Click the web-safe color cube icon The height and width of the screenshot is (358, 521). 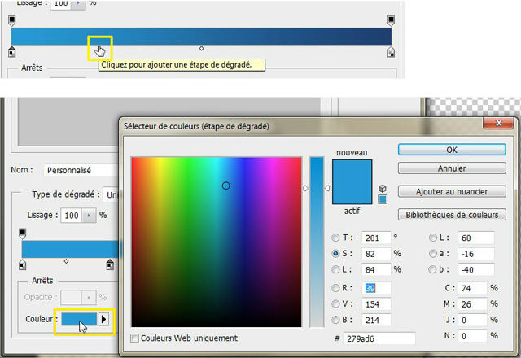(383, 188)
